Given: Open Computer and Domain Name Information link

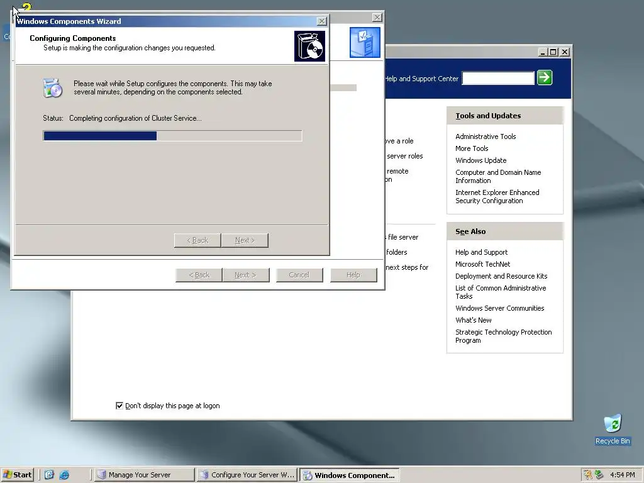Looking at the screenshot, I should [498, 176].
